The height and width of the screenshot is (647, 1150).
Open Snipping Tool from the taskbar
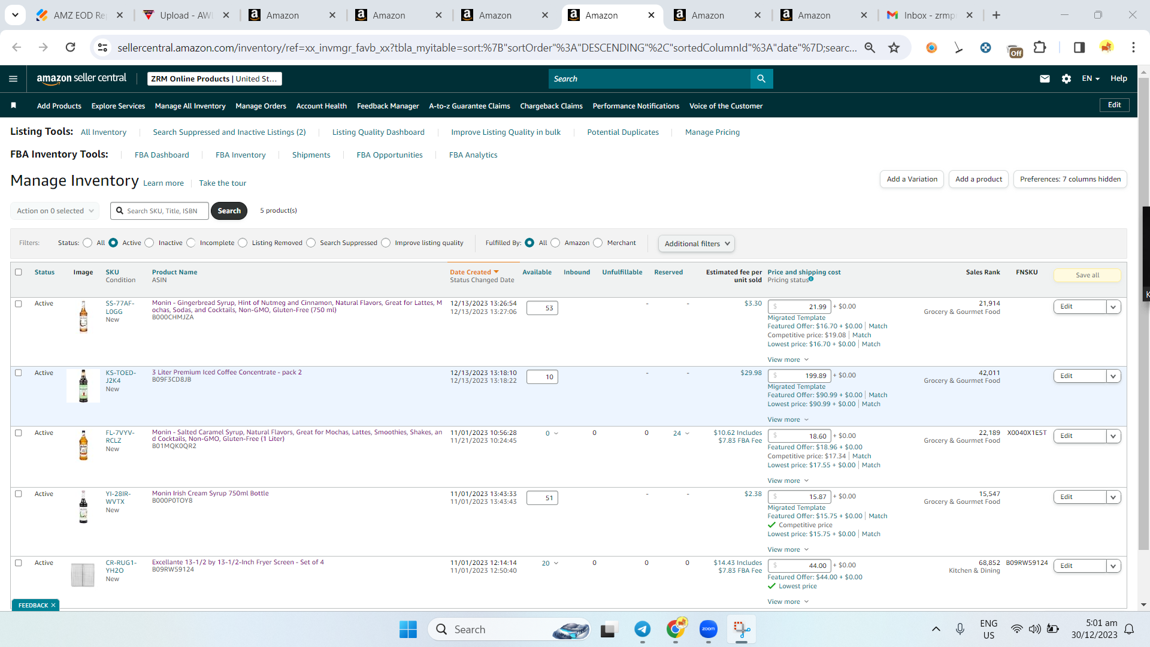742,629
